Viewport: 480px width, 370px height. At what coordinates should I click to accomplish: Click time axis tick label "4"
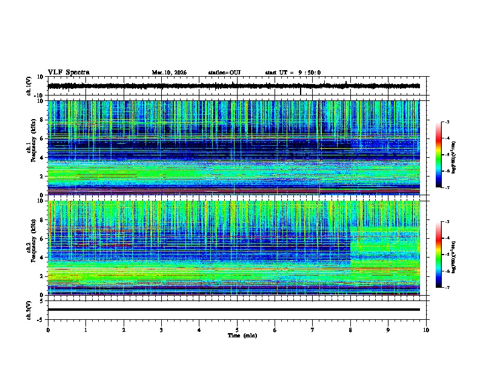click(x=199, y=330)
